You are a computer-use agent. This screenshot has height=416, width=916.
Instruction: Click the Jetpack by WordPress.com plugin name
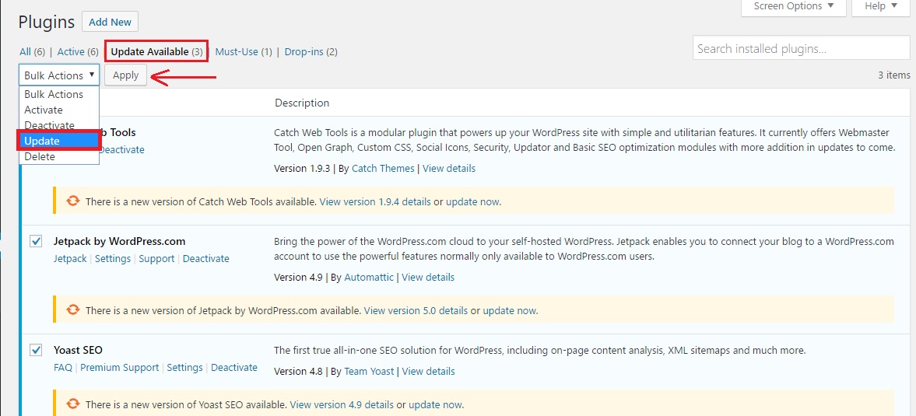pyautogui.click(x=119, y=241)
